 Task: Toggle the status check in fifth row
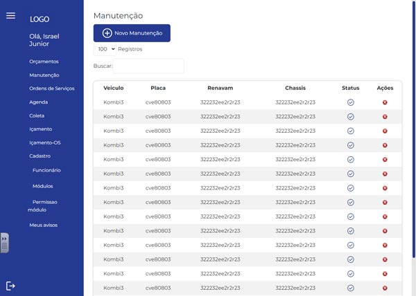click(x=350, y=160)
